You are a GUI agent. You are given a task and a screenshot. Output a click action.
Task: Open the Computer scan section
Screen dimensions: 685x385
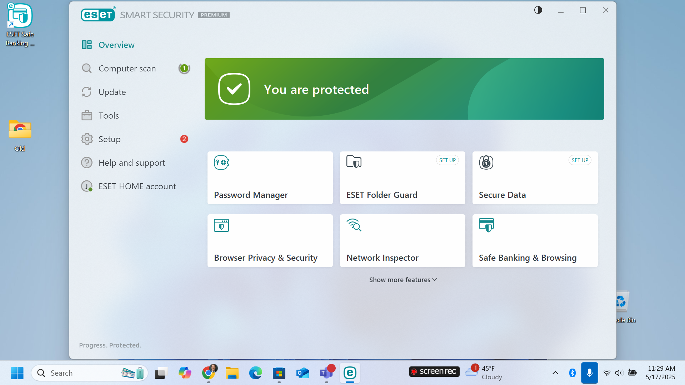pos(127,69)
